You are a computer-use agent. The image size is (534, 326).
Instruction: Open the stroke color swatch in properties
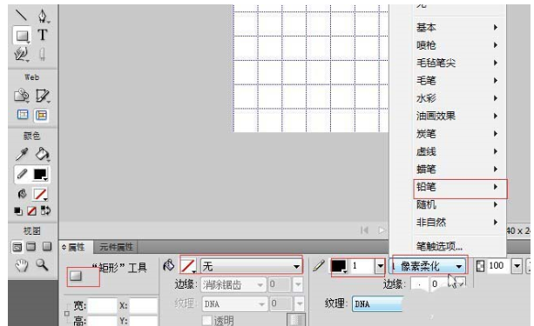(x=339, y=266)
